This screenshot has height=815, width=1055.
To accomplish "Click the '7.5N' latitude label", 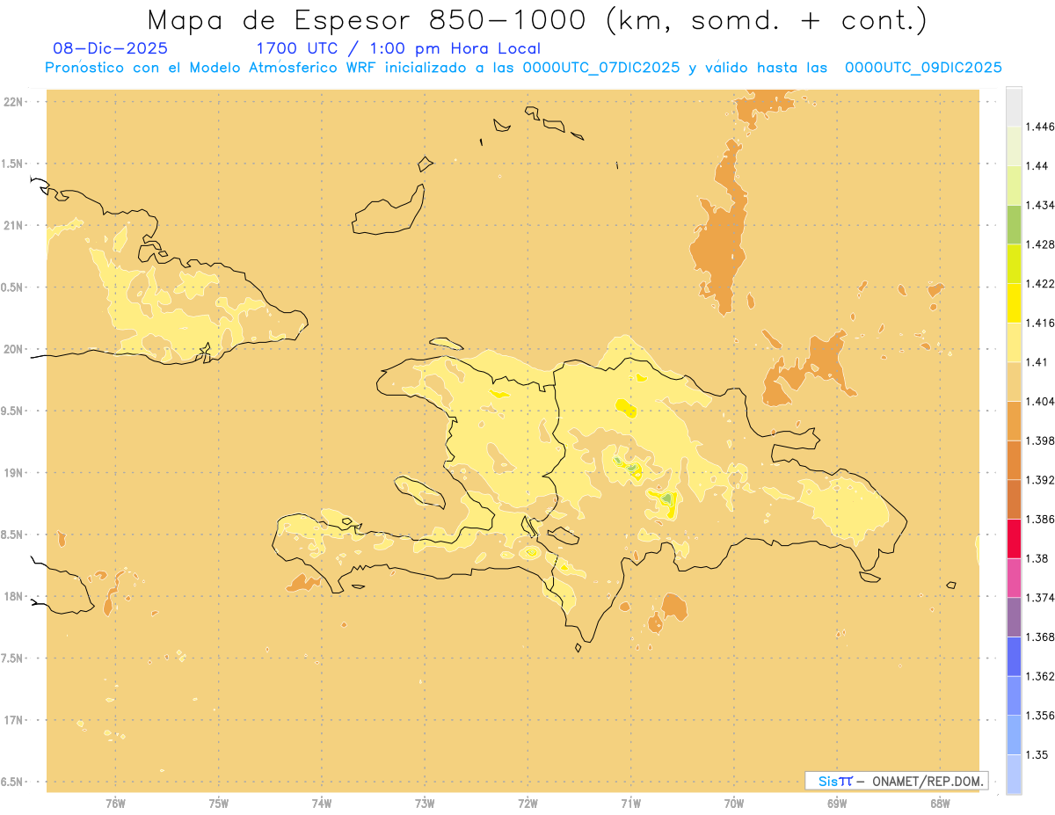I will tap(12, 659).
